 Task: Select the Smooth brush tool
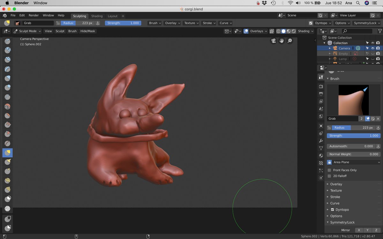click(7, 106)
